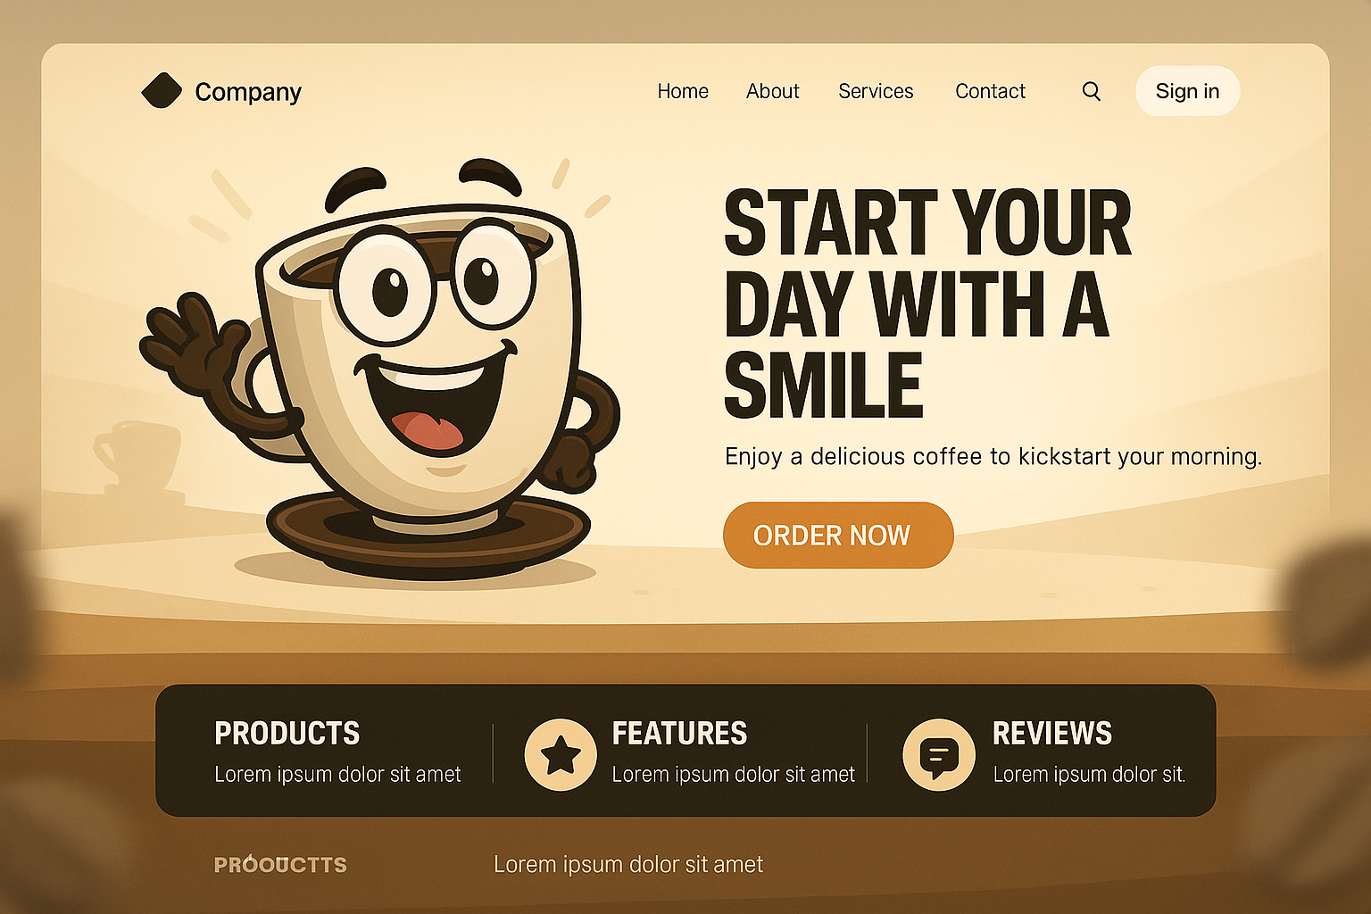
Task: Open the About nav item
Action: [x=773, y=91]
